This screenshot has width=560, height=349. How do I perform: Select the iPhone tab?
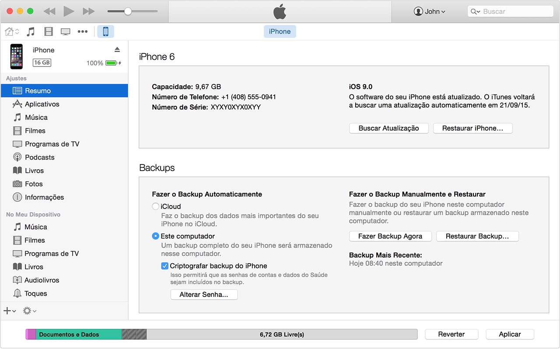[280, 31]
